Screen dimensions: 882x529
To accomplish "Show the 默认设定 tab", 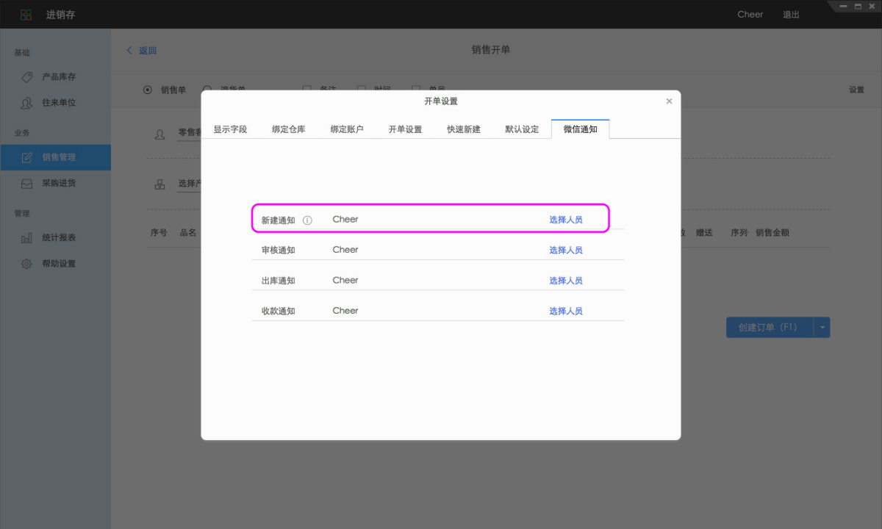I will pyautogui.click(x=522, y=129).
